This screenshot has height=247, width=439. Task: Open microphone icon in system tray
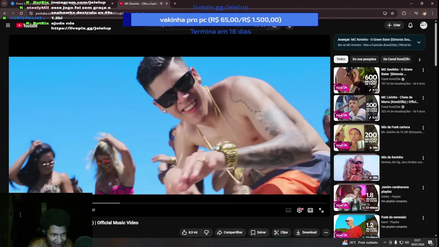[396, 243]
